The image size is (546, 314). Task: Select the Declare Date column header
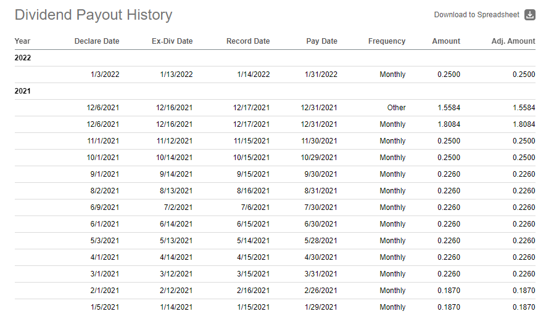pyautogui.click(x=97, y=41)
